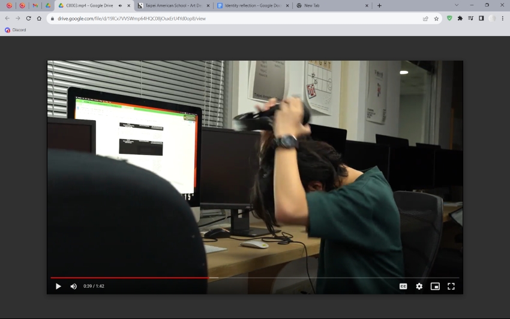The image size is (510, 319).
Task: Open the Extensions puzzle icon
Action: [x=460, y=18]
